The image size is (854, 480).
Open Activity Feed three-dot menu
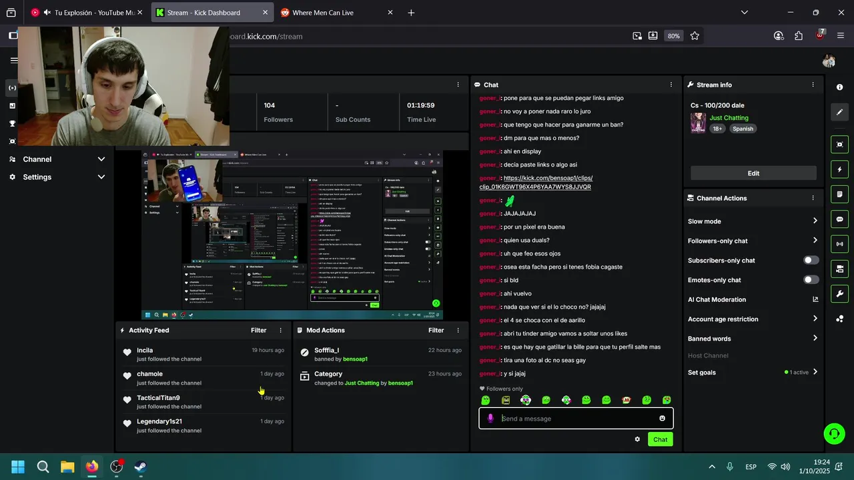280,330
